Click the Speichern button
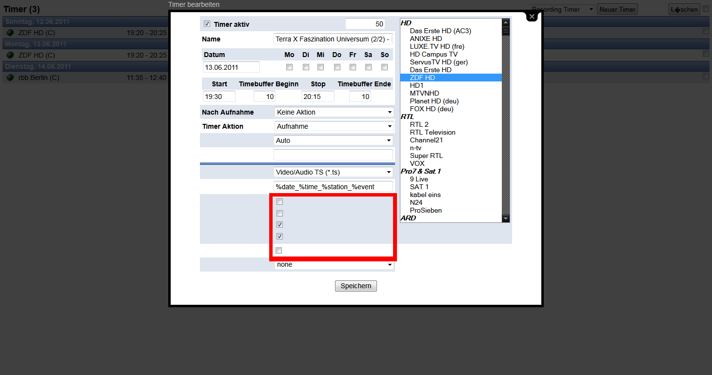Image resolution: width=712 pixels, height=375 pixels. click(x=356, y=286)
